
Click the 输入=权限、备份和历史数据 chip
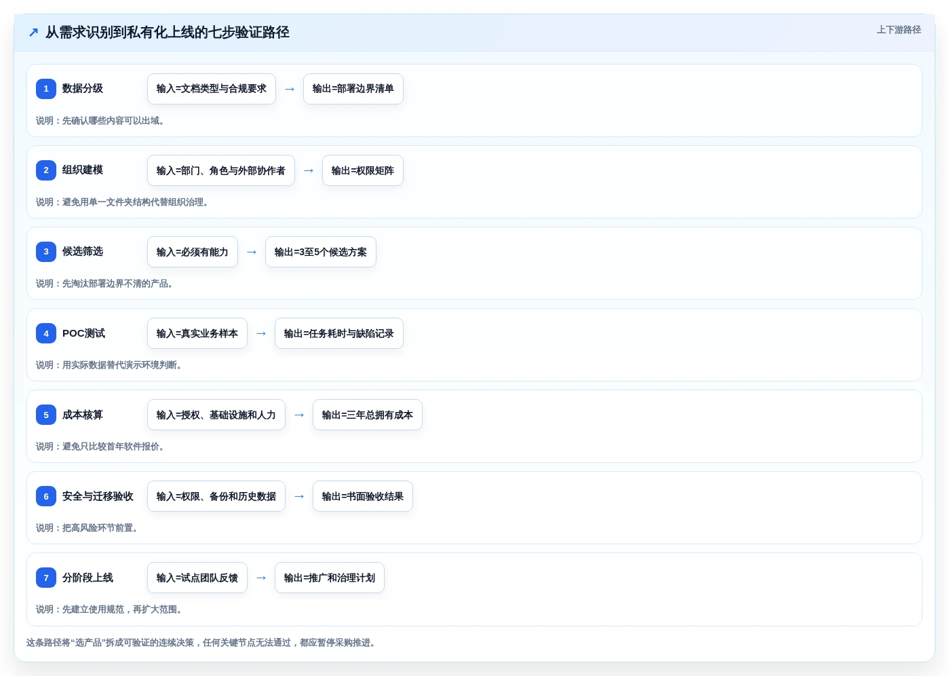click(216, 496)
